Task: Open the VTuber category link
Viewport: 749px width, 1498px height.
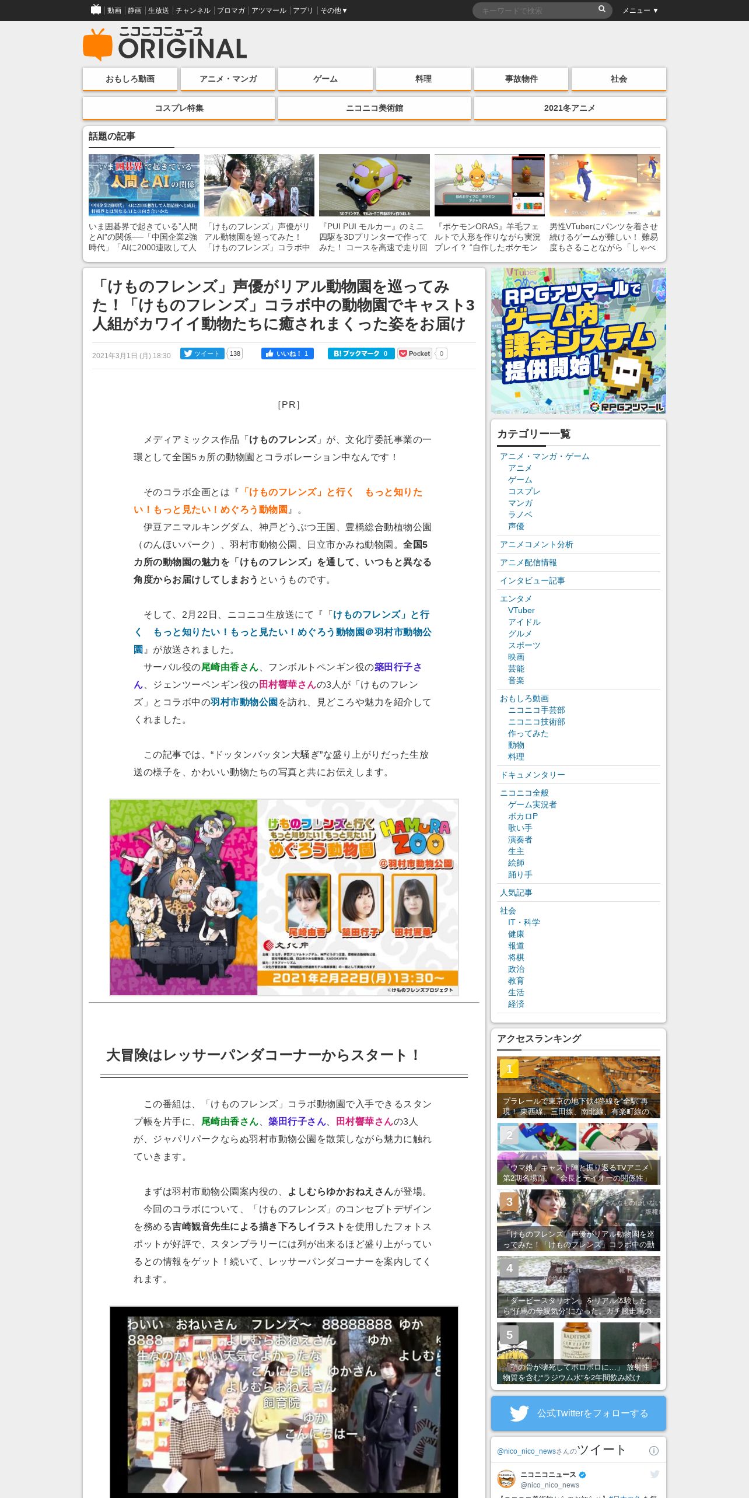Action: (x=521, y=610)
